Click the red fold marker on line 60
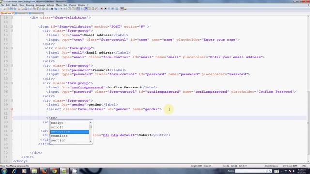 click(x=12, y=109)
